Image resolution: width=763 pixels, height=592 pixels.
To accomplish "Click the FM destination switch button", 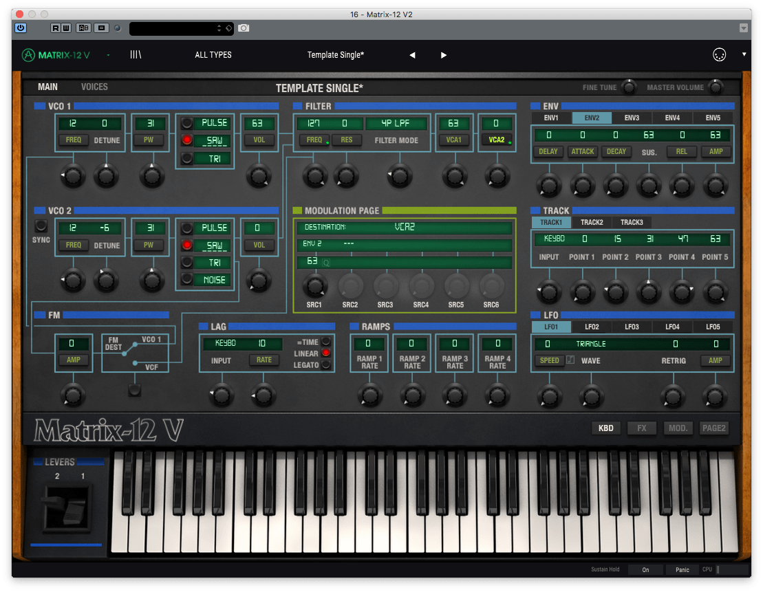I will [x=135, y=390].
